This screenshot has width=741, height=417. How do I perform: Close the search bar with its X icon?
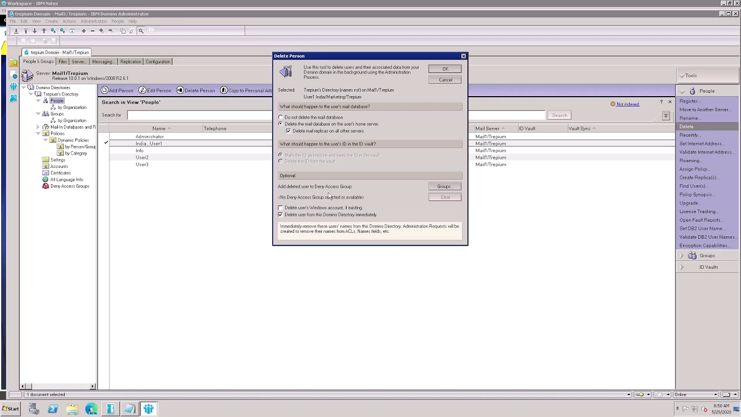point(670,102)
